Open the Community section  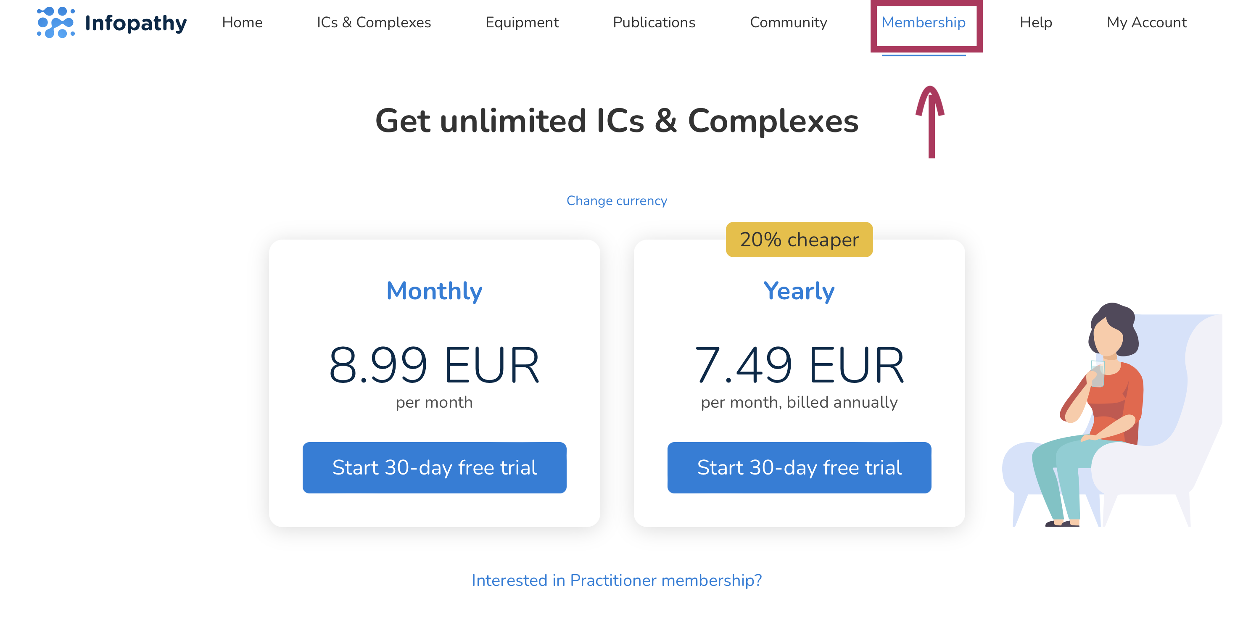(x=788, y=23)
